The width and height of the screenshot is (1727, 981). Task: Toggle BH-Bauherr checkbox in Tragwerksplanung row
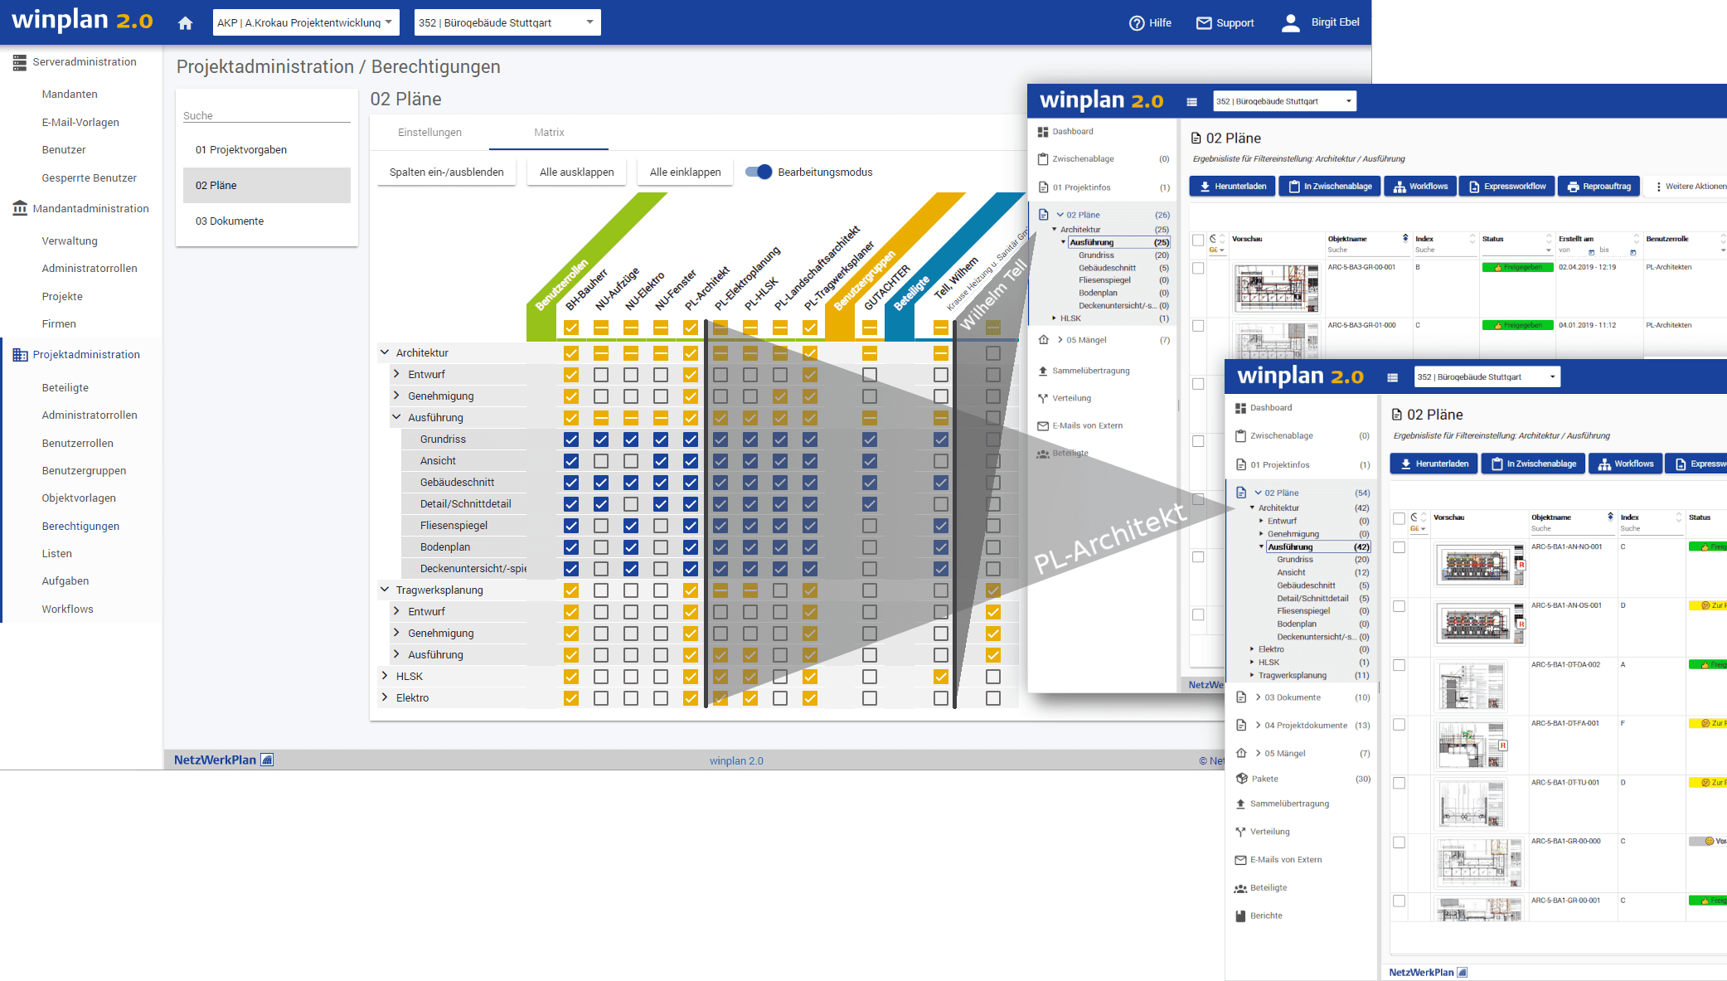click(x=571, y=590)
